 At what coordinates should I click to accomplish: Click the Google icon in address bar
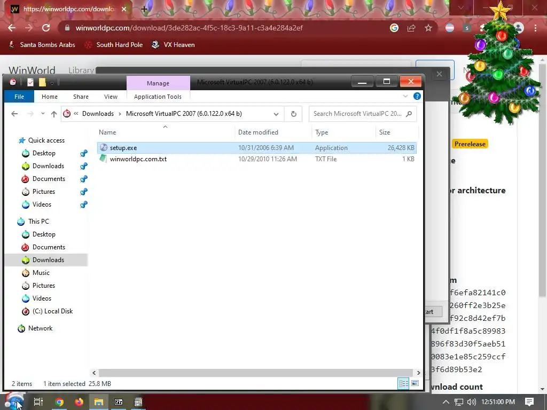point(394,28)
